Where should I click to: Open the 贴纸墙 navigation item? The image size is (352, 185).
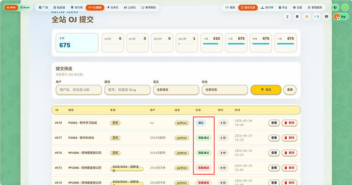coord(59,8)
